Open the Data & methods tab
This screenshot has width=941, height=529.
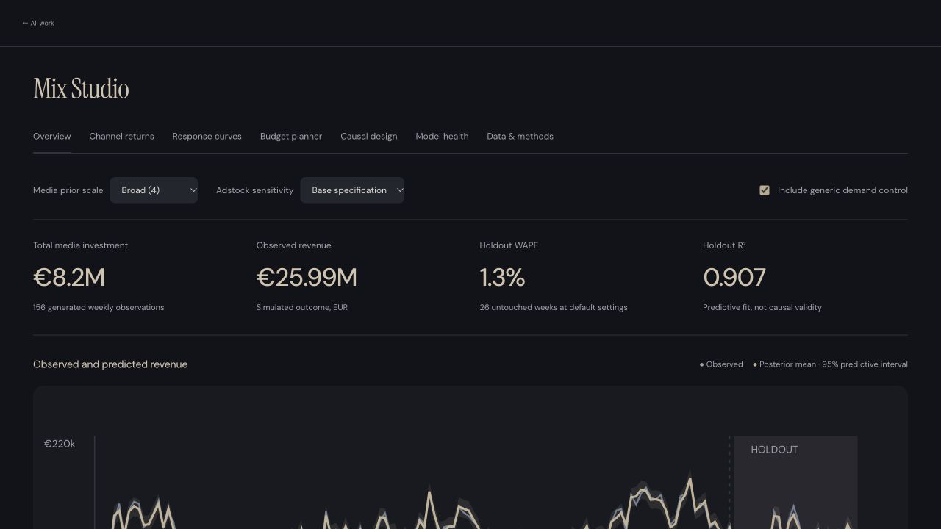click(520, 136)
